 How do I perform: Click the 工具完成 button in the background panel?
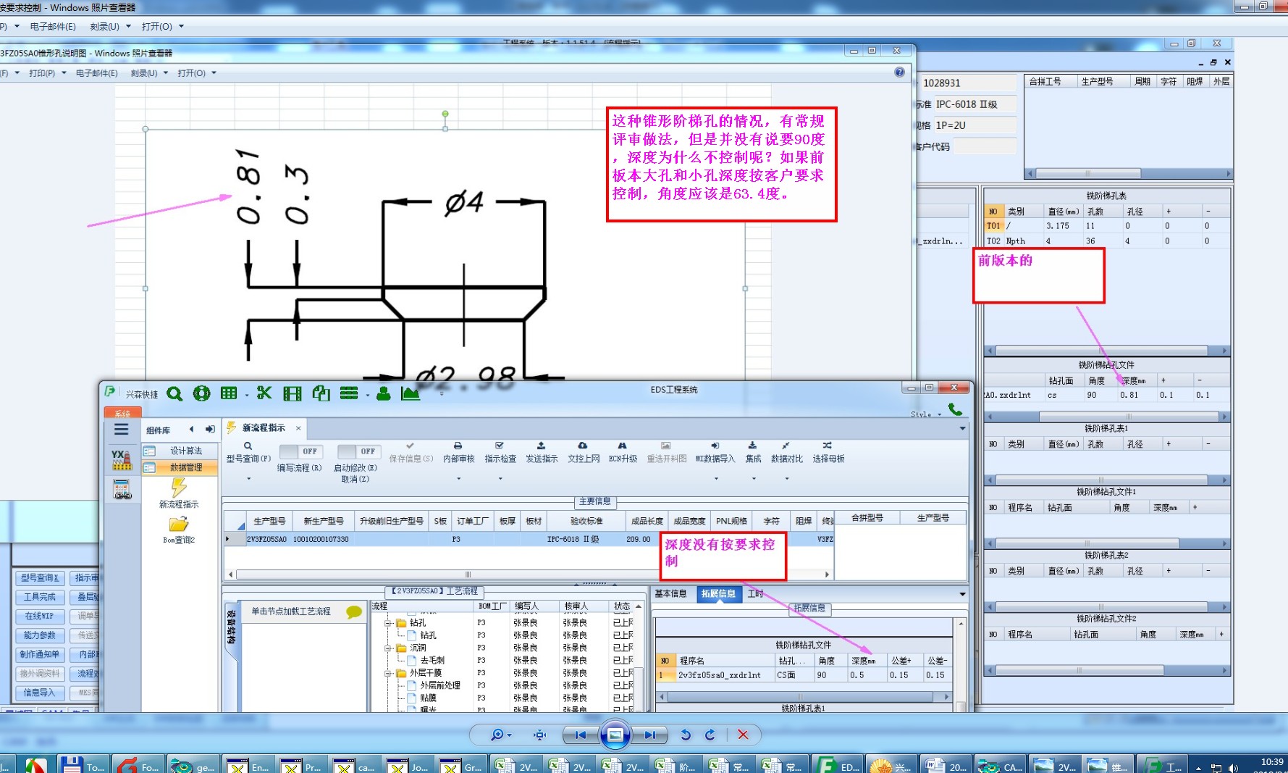point(40,597)
